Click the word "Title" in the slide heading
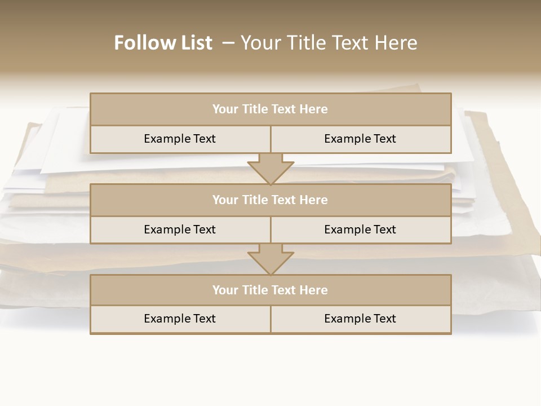The width and height of the screenshot is (541, 406). pyautogui.click(x=305, y=43)
